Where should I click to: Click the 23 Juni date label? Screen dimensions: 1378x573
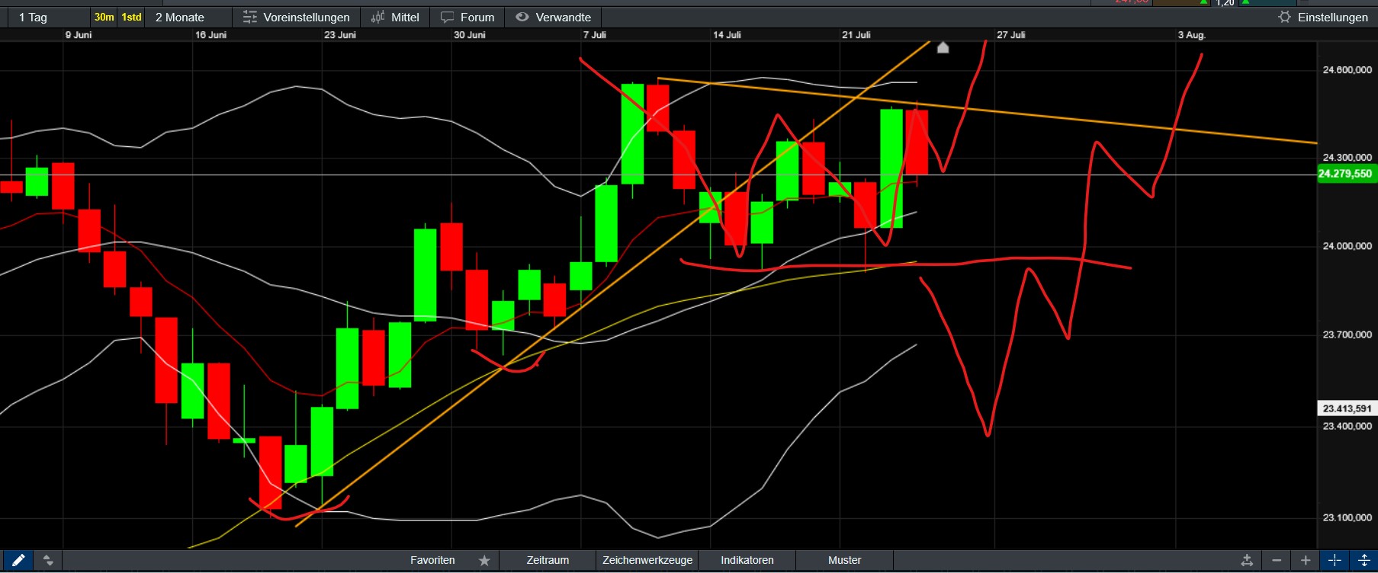coord(340,35)
